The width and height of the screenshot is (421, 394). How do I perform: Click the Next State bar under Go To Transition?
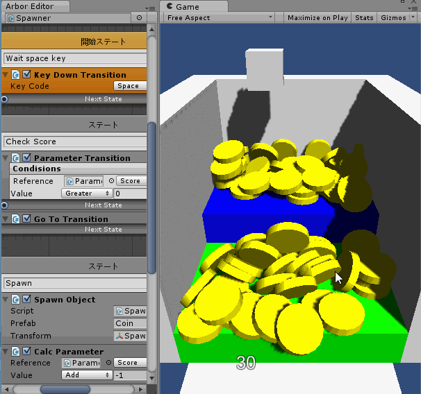coord(74,229)
